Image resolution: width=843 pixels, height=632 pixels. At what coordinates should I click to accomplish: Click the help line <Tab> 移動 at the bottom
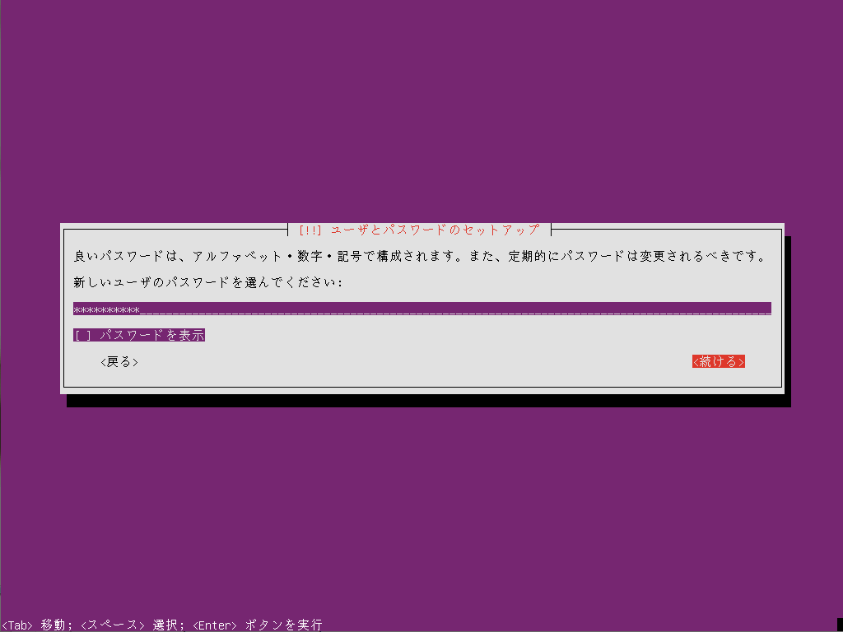coord(35,625)
